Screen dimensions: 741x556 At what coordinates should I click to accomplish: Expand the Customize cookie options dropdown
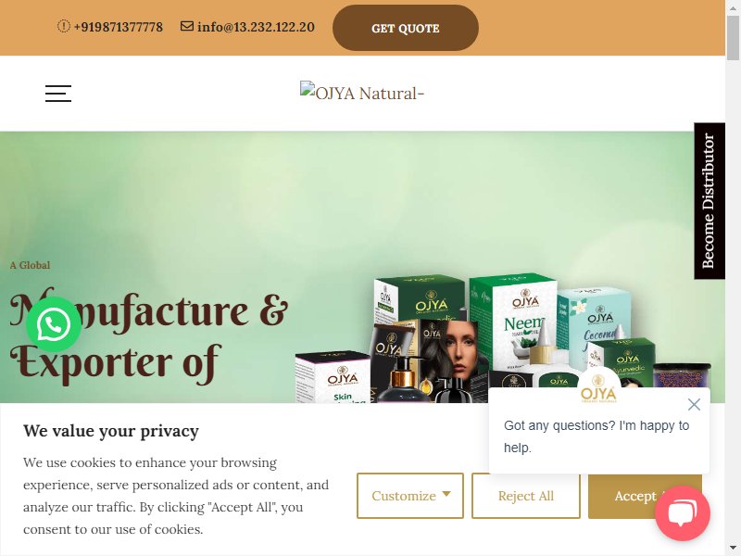[x=410, y=496]
